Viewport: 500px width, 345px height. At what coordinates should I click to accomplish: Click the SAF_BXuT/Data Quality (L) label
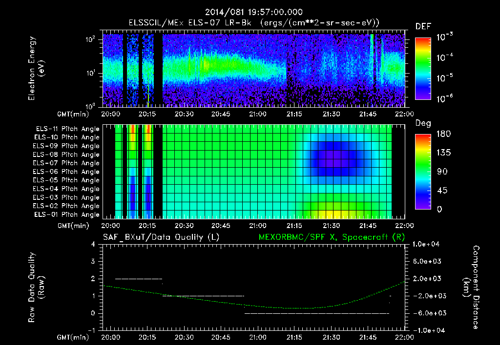(x=161, y=237)
